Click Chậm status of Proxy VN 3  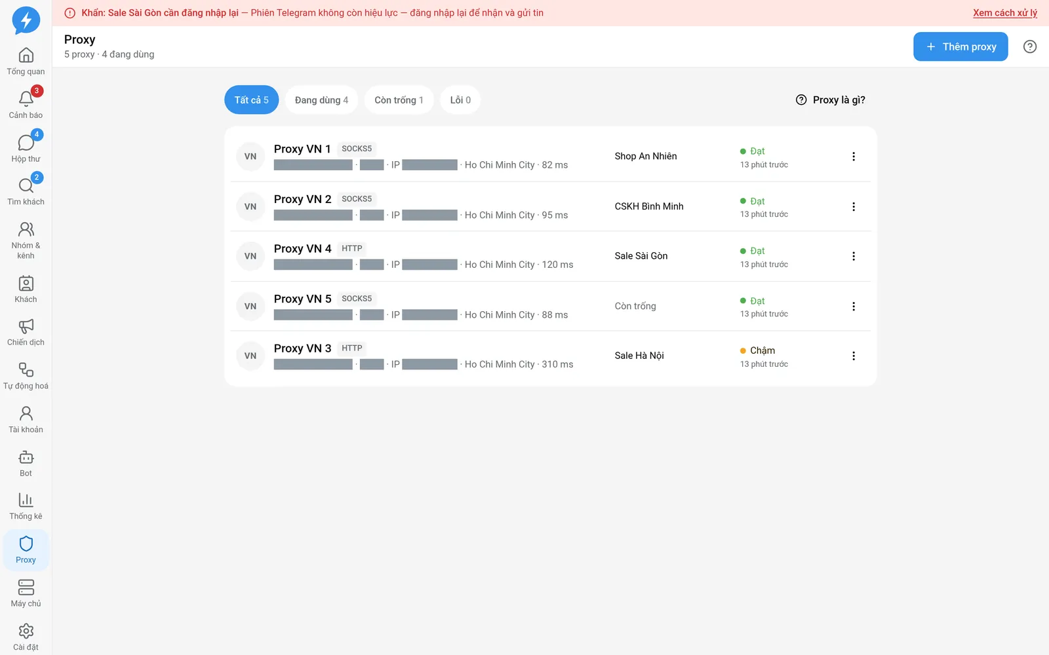pos(757,350)
